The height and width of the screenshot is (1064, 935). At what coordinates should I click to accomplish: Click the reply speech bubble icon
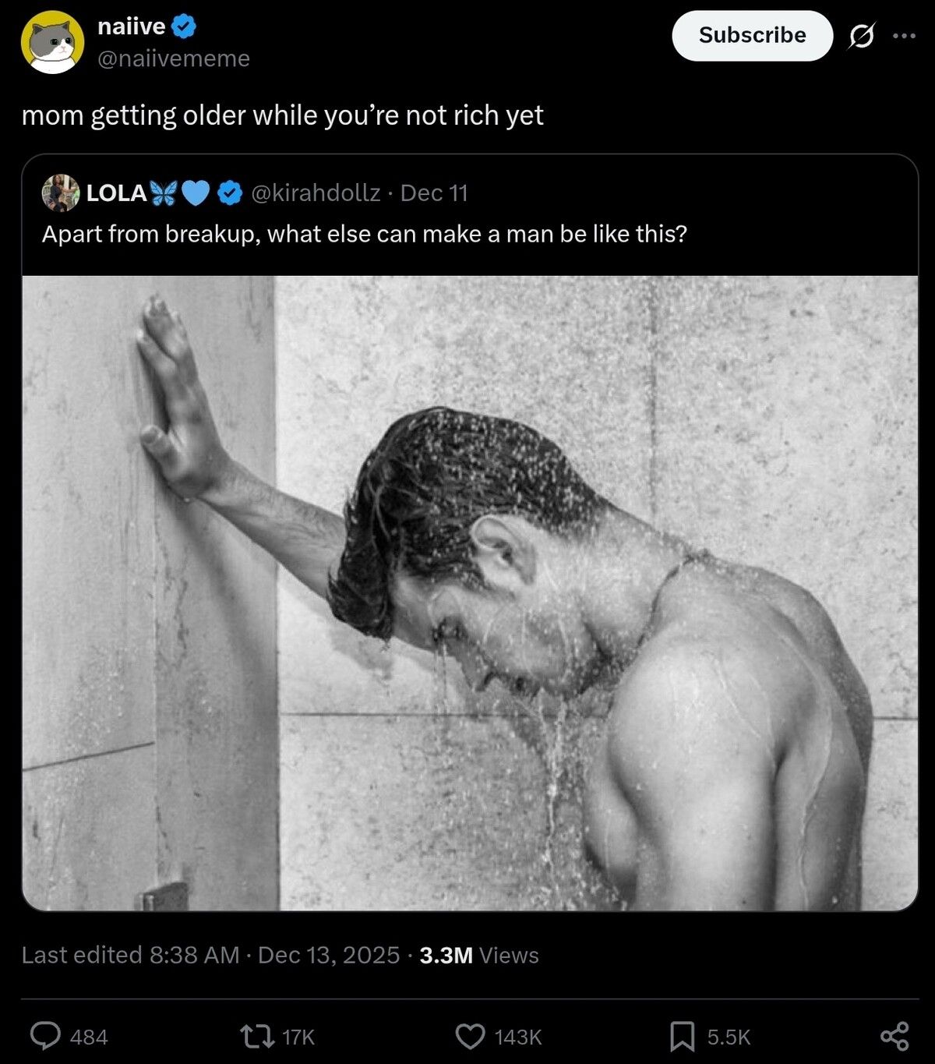pos(46,1036)
